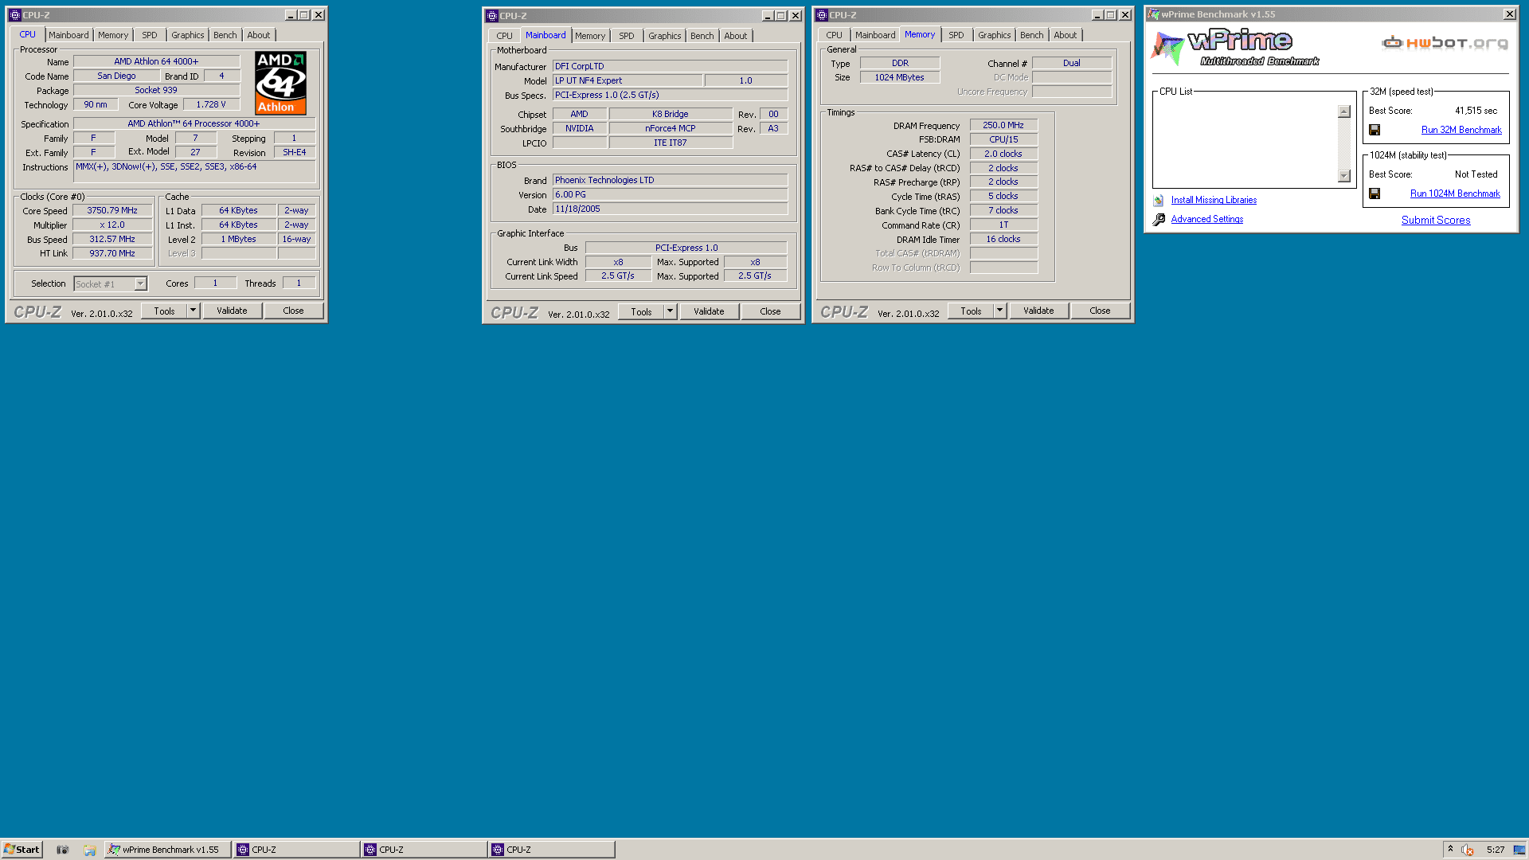Open the Windows Start menu
Image resolution: width=1529 pixels, height=860 pixels.
coord(22,850)
